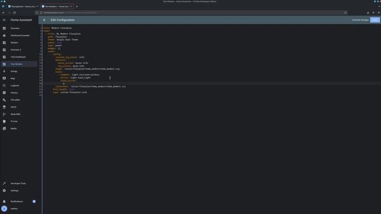Open a new browser tab
Screen dimensions: 381x214
click(77, 7)
